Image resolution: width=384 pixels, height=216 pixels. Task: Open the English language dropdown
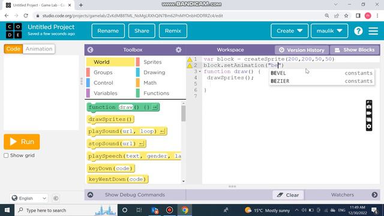(29, 198)
